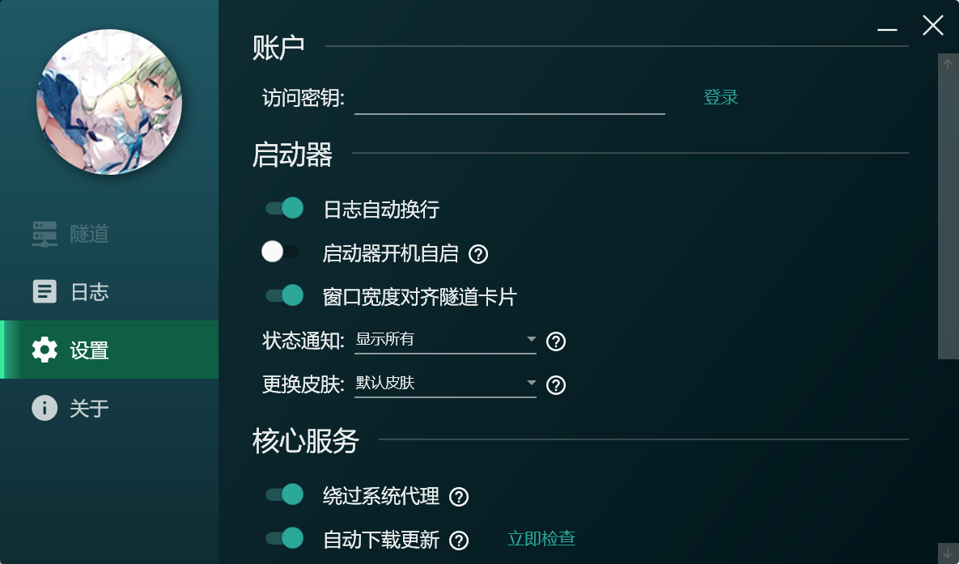Click help icon beside 更换皮肤 dropdown
The image size is (959, 564).
tap(556, 385)
